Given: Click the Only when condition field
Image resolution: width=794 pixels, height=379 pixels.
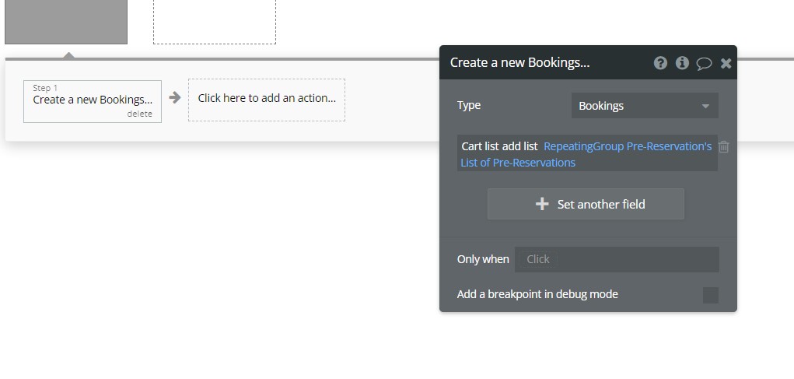Looking at the screenshot, I should (x=616, y=259).
